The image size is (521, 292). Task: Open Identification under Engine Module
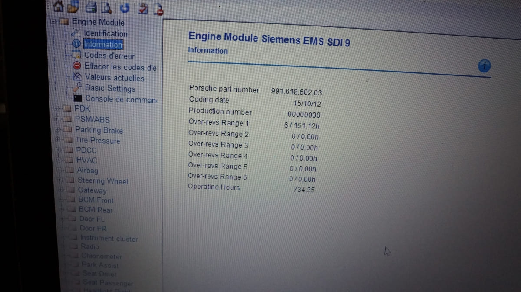point(106,33)
